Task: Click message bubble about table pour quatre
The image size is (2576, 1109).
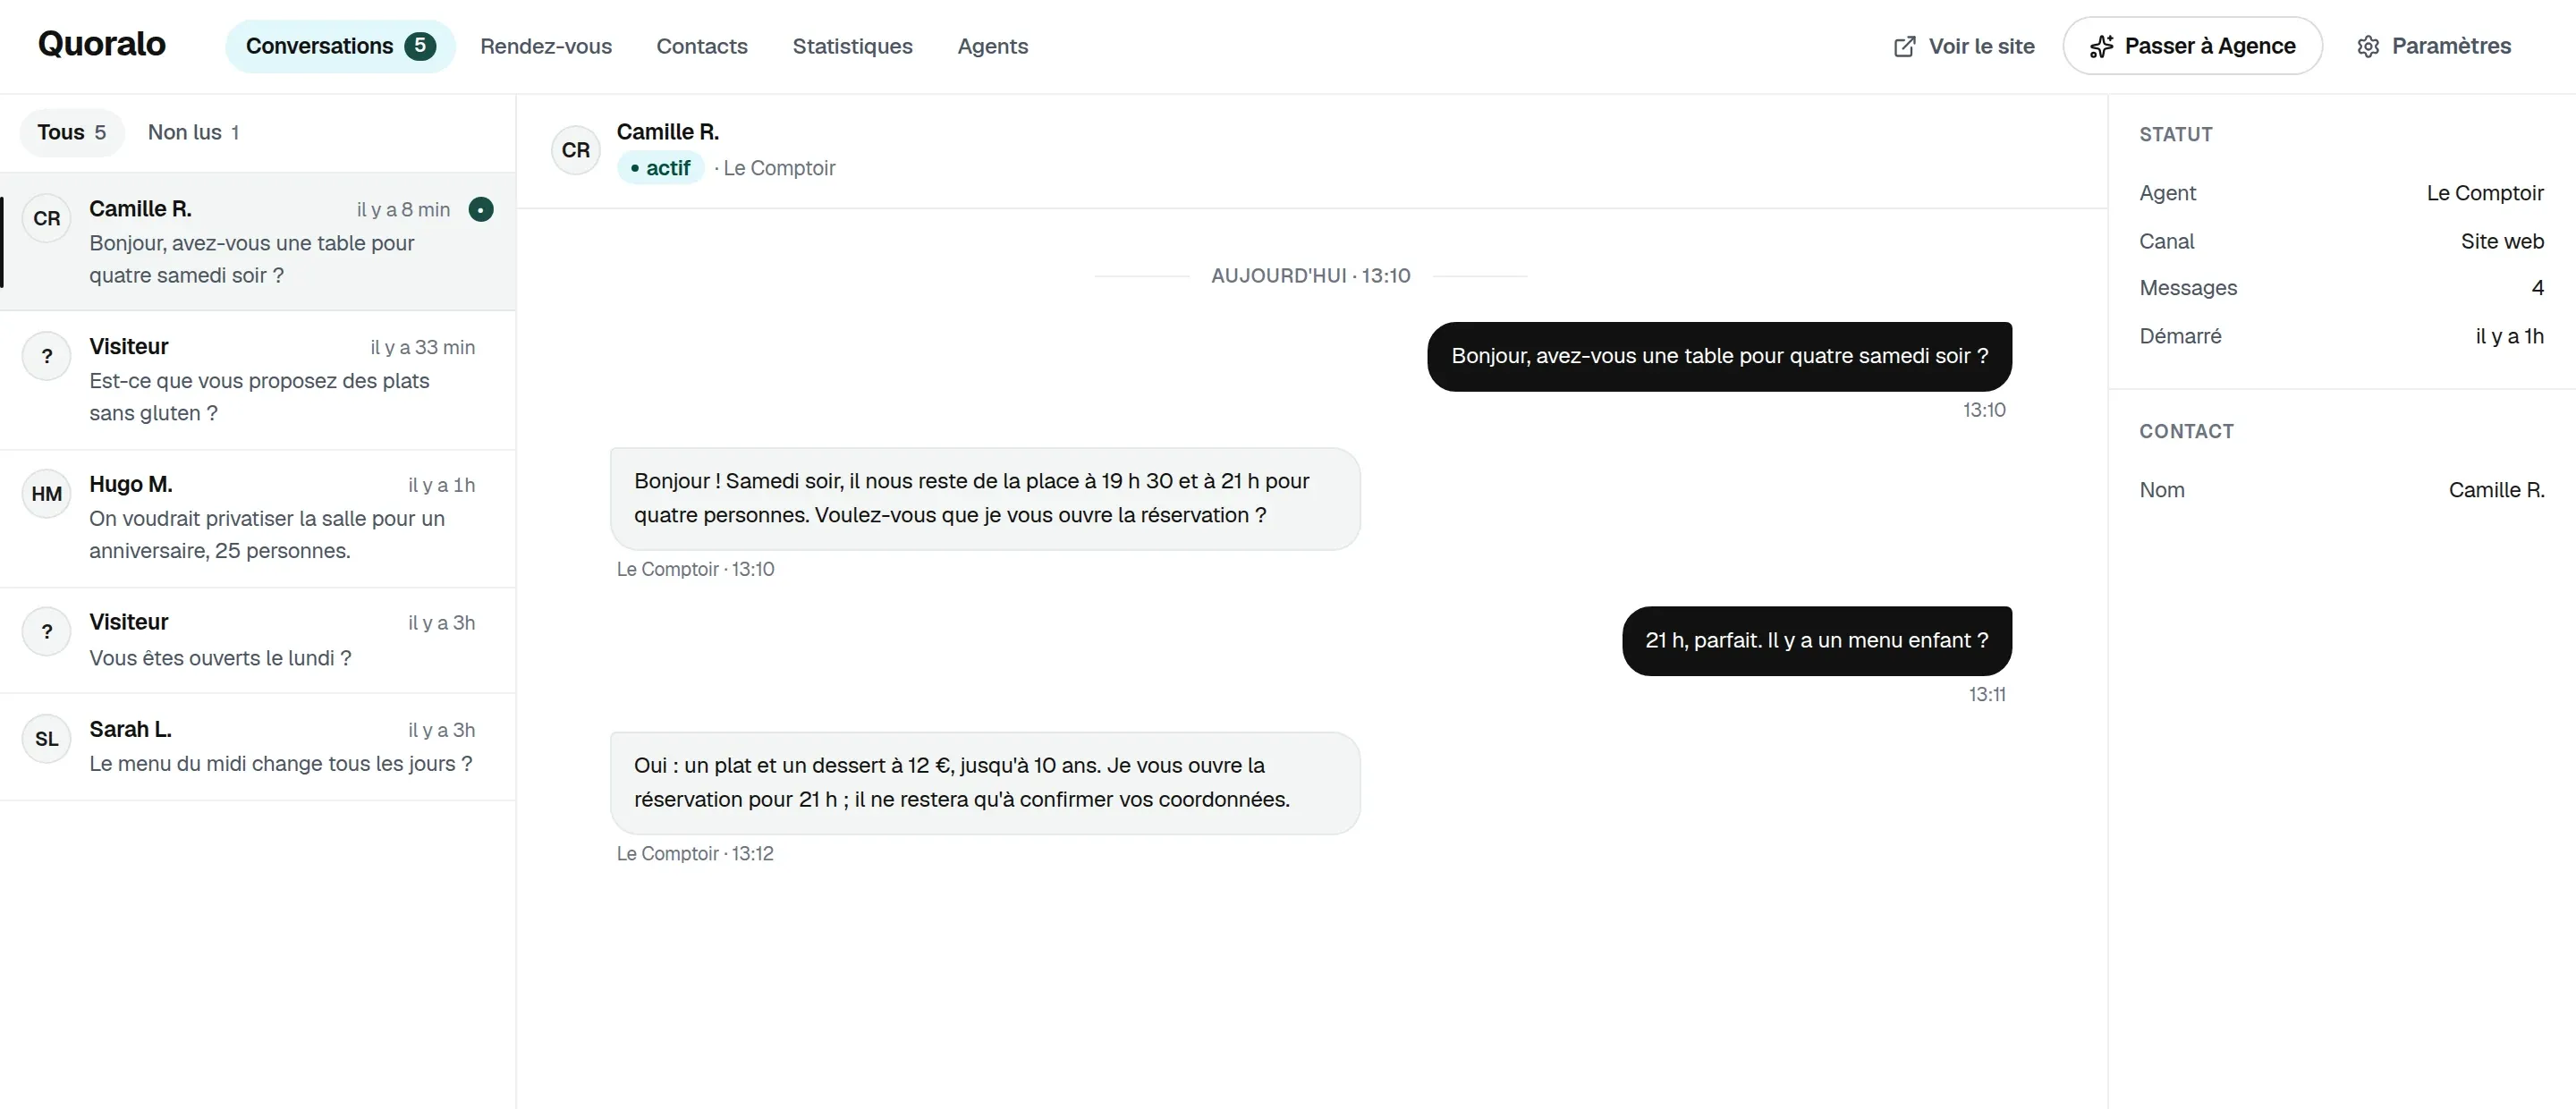Action: pos(1719,356)
